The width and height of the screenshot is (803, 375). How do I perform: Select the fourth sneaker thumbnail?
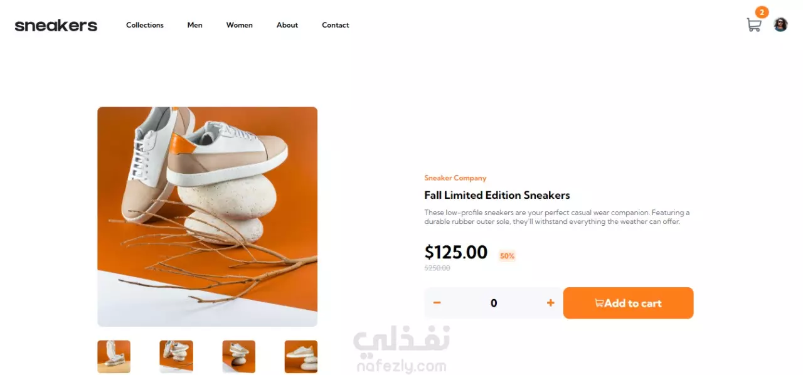pos(301,357)
